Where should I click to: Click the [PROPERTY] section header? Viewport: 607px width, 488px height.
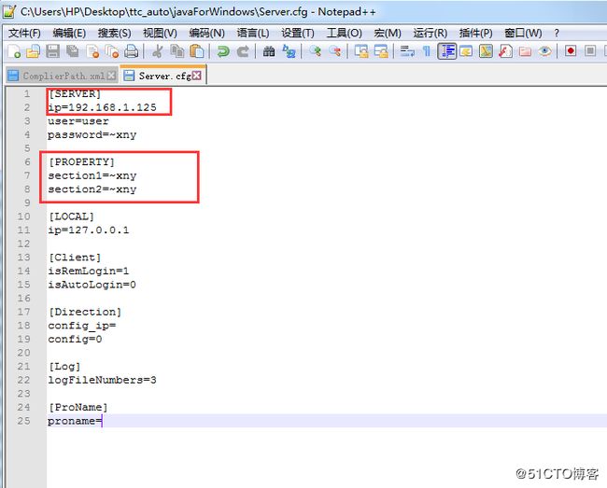(x=81, y=162)
